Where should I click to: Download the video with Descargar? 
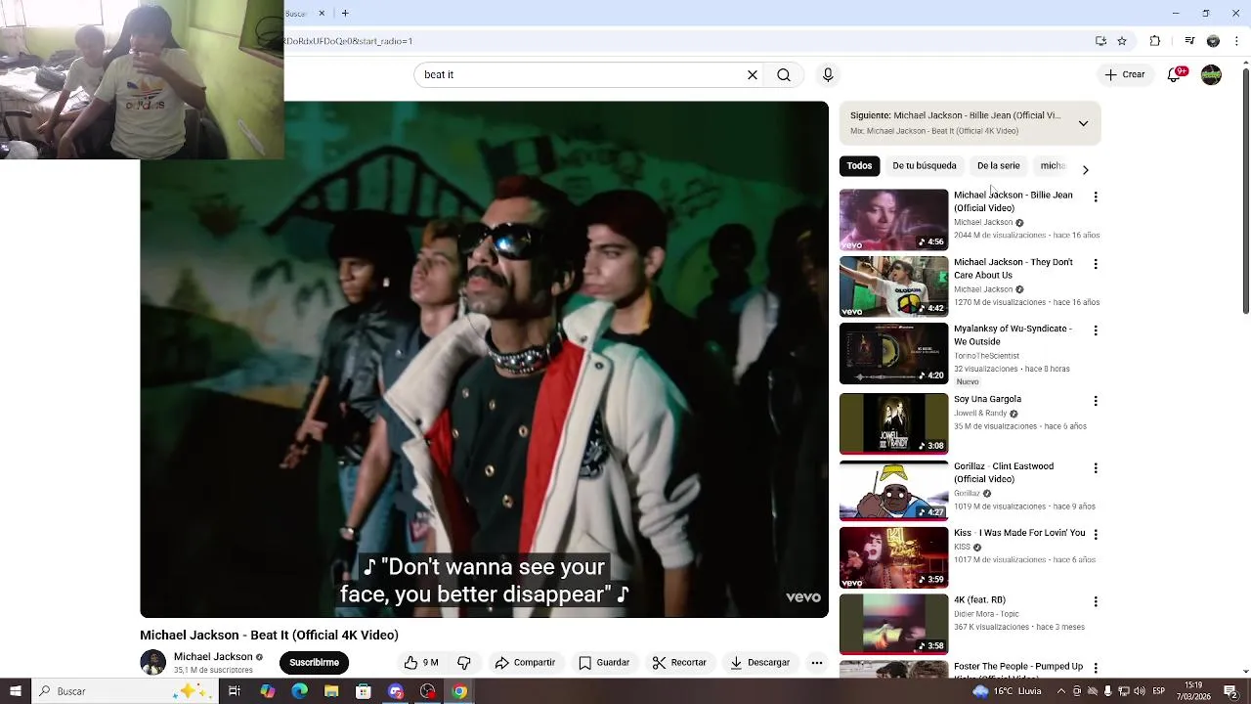click(x=759, y=662)
